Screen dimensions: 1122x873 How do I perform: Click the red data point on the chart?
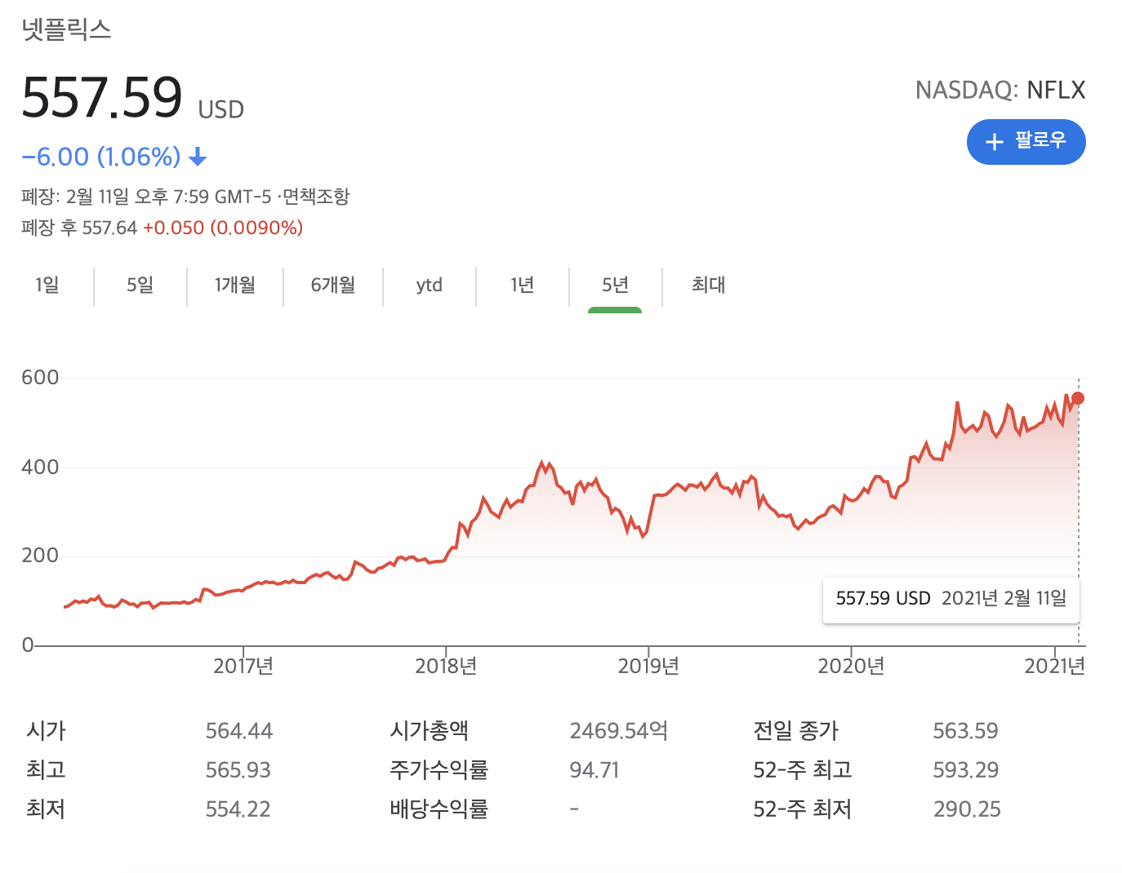click(1078, 398)
